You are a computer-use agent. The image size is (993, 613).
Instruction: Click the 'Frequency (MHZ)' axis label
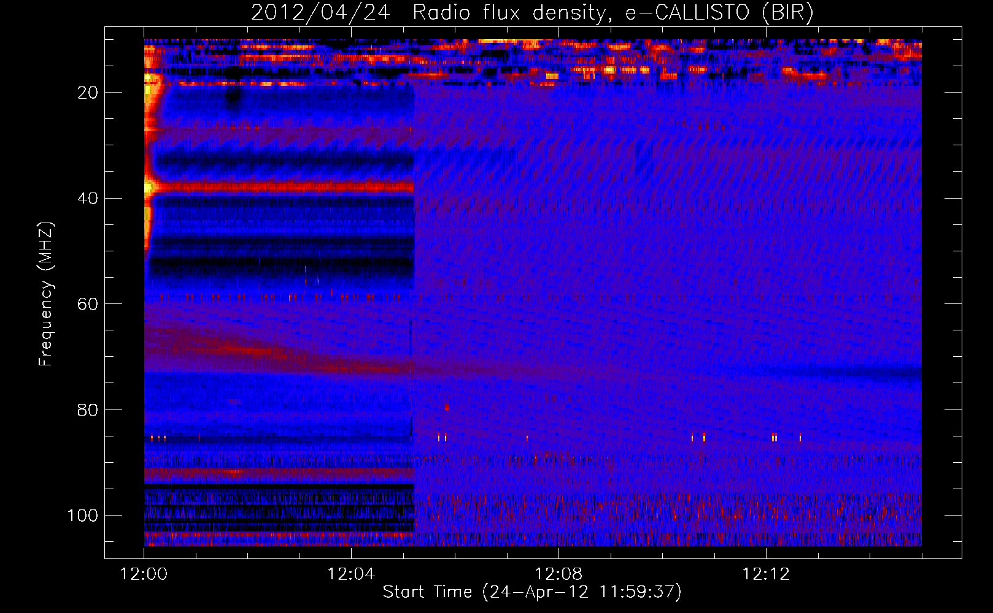[46, 294]
